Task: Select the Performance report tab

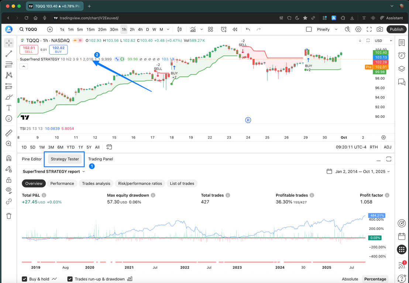Action: [x=62, y=184]
